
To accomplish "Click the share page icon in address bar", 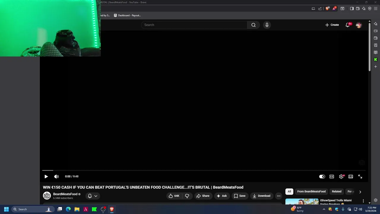I will coord(320,9).
